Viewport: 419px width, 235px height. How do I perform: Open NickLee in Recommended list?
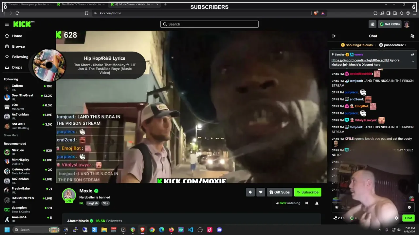coord(28,152)
